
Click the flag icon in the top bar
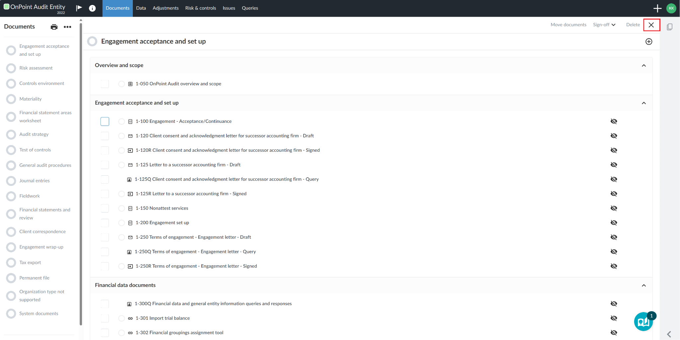click(79, 8)
